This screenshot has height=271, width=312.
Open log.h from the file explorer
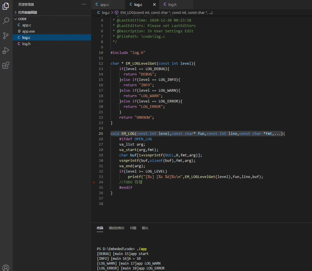click(x=26, y=44)
